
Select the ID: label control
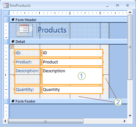click(27, 53)
